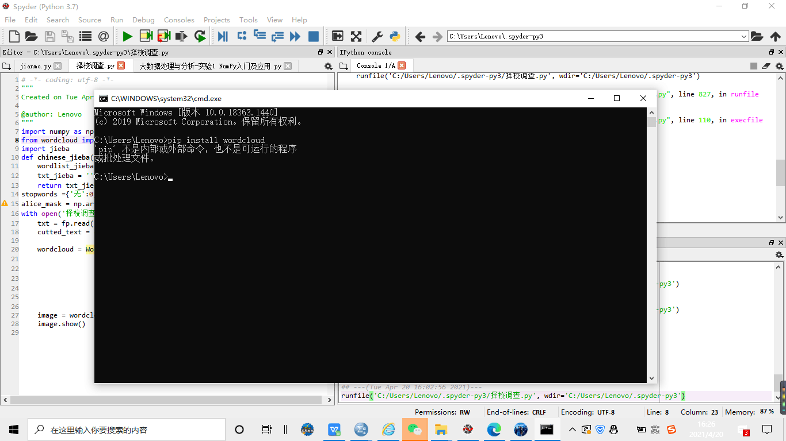Go to parent directory with the up arrow

[776, 36]
